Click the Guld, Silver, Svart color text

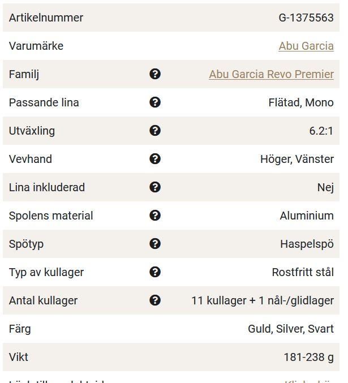point(291,329)
